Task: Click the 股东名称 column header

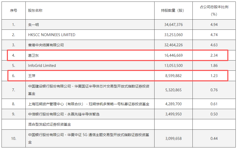Action: (x=35, y=10)
